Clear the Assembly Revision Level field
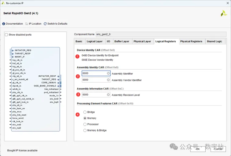This screenshot has width=231, height=156. coord(108,95)
